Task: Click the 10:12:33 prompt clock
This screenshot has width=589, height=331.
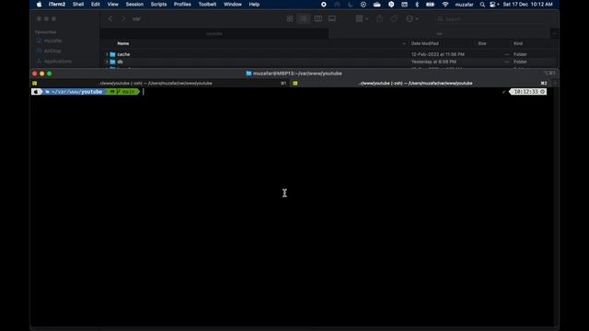Action: 528,92
